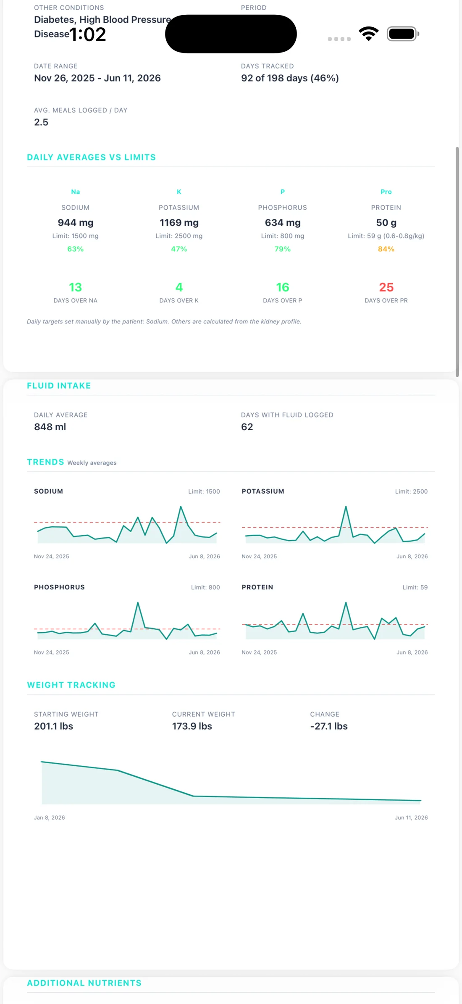Select the Na sodium symbol
Image resolution: width=462 pixels, height=1004 pixels.
point(76,192)
